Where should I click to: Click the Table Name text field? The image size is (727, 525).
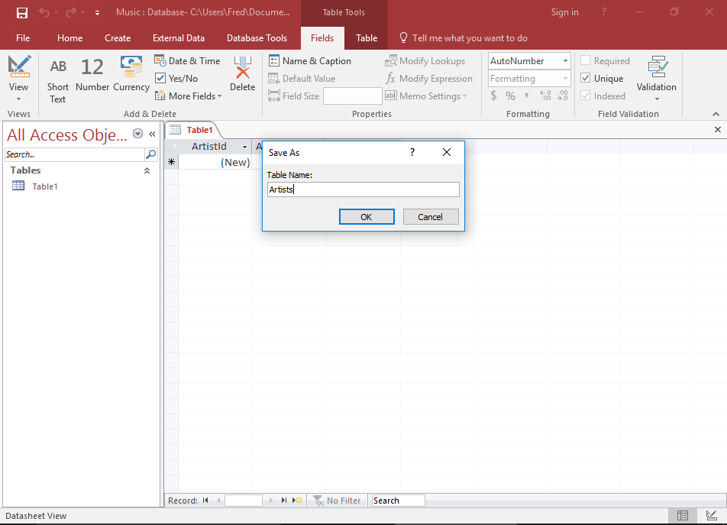tap(363, 190)
